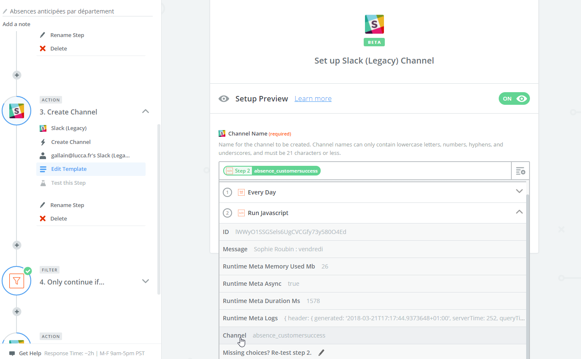Click the pencil icon to re-test step 2
This screenshot has width=581, height=359.
pos(322,353)
